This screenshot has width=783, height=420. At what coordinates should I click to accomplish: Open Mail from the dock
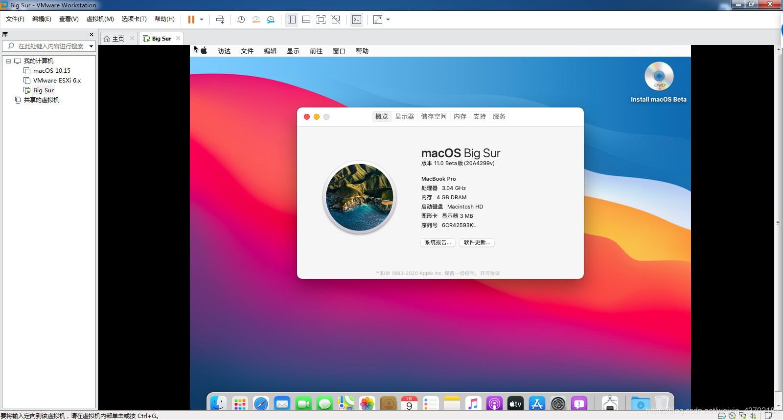coord(282,403)
